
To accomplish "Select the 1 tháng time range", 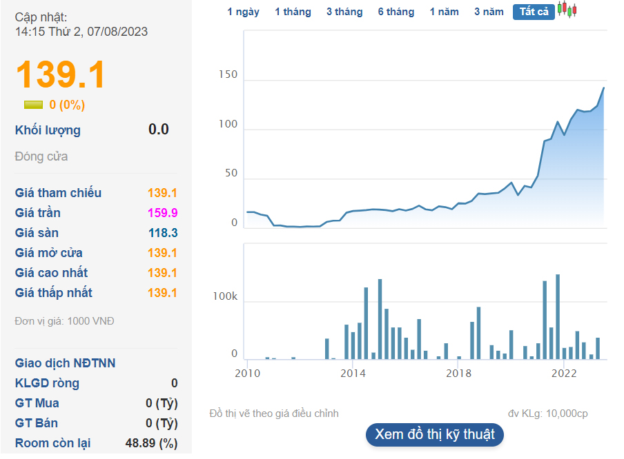I will pyautogui.click(x=293, y=12).
